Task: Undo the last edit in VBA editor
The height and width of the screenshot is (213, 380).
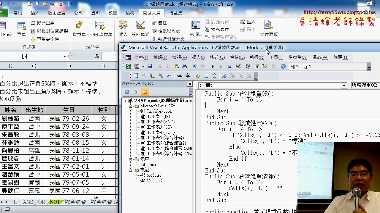Action: [194, 67]
